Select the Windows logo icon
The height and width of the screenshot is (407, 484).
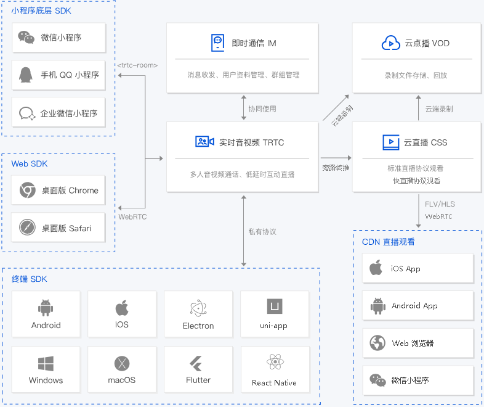coord(46,363)
